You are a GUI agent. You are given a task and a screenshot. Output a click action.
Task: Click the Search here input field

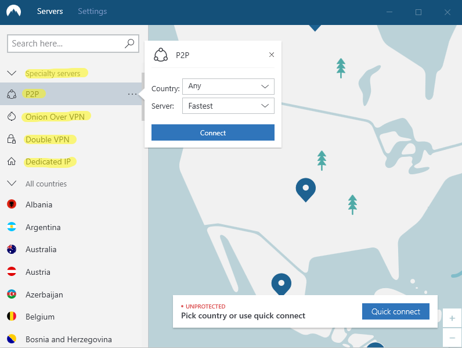pos(73,44)
